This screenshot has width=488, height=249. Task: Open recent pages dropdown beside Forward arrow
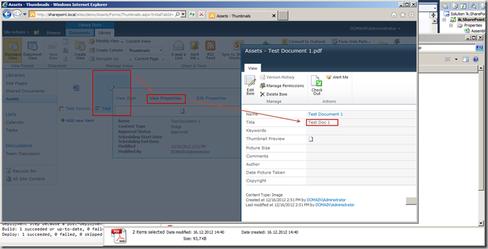coord(25,14)
